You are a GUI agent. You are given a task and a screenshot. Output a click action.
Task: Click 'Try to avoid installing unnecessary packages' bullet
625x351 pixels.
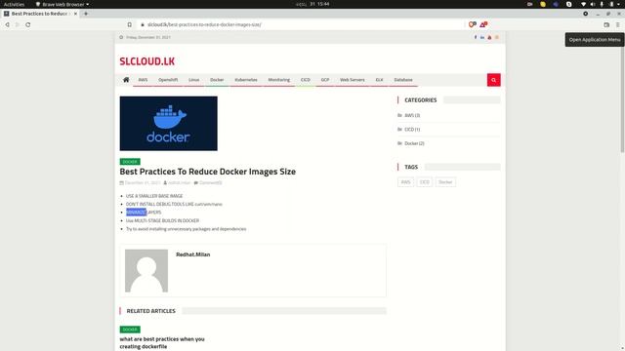click(x=187, y=229)
